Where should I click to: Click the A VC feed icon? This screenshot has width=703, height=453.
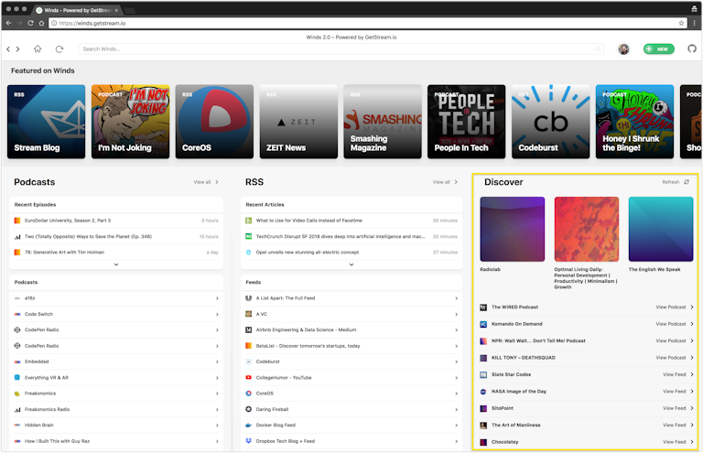tap(248, 314)
